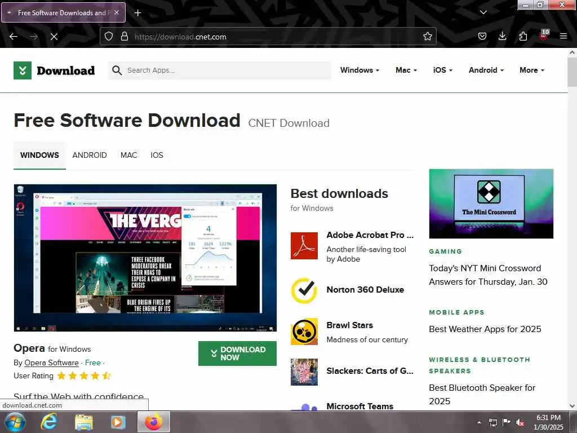Screen dimensions: 577x433
Task: Switch to the MAC tab
Action: [x=129, y=156]
